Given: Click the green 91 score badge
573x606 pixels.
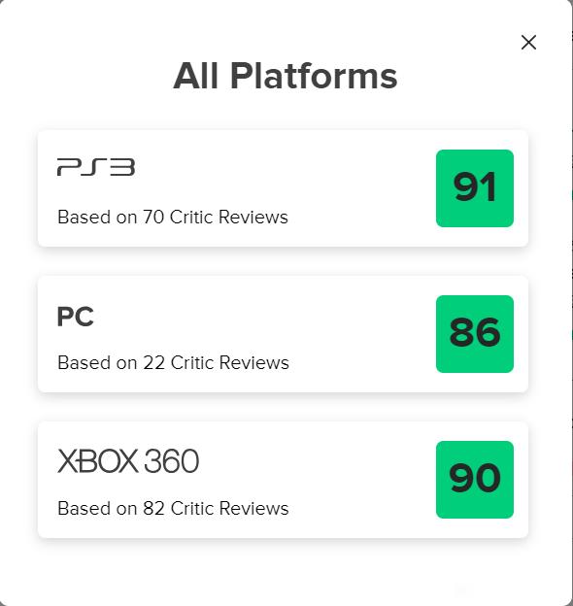Looking at the screenshot, I should point(475,188).
